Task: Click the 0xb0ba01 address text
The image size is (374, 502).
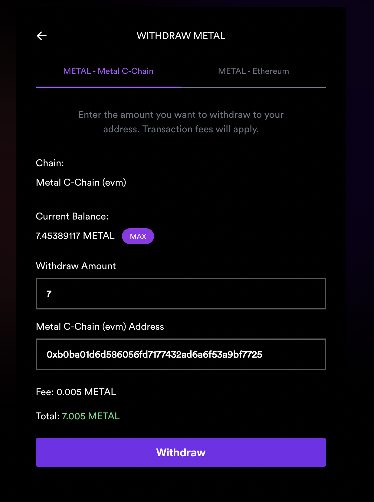Action: pyautogui.click(x=155, y=355)
